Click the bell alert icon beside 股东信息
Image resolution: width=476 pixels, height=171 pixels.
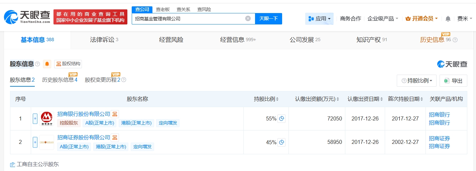pyautogui.click(x=47, y=64)
